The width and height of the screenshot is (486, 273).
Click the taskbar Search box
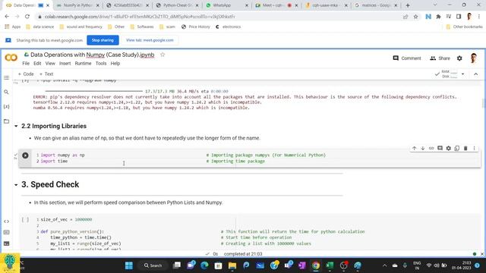[153, 265]
